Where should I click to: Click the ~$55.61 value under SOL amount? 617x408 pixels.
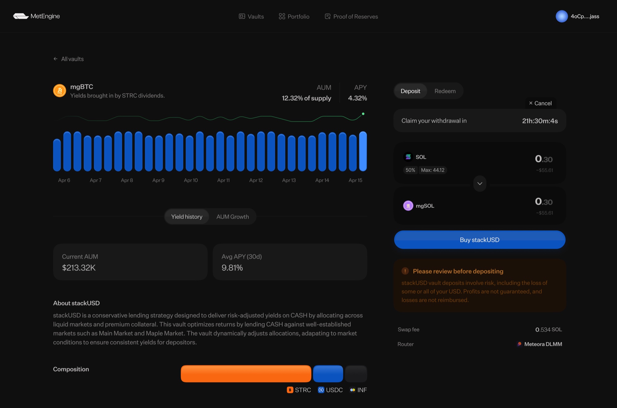tap(545, 170)
